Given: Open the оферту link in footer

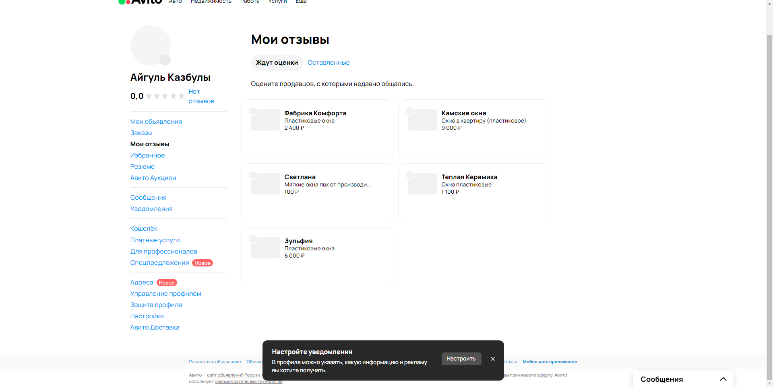Looking at the screenshot, I should click(544, 375).
